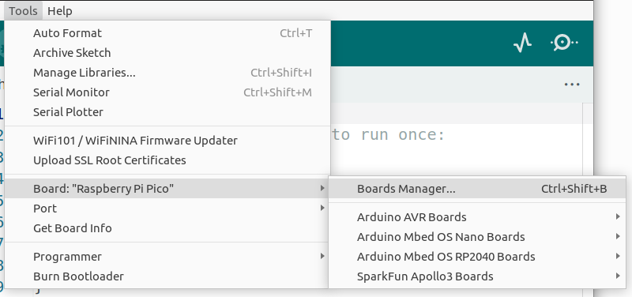The width and height of the screenshot is (632, 297).
Task: Open the Serial Plotter waveform icon
Action: 522,43
